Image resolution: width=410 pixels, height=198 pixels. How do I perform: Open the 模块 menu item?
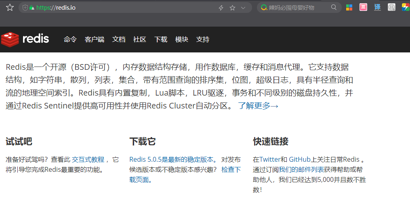(x=182, y=40)
